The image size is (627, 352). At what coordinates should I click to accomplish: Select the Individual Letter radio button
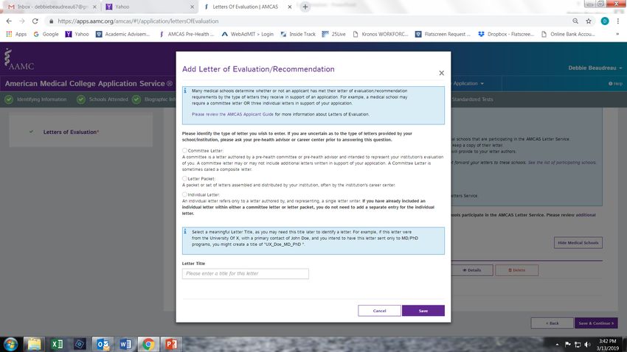184,194
